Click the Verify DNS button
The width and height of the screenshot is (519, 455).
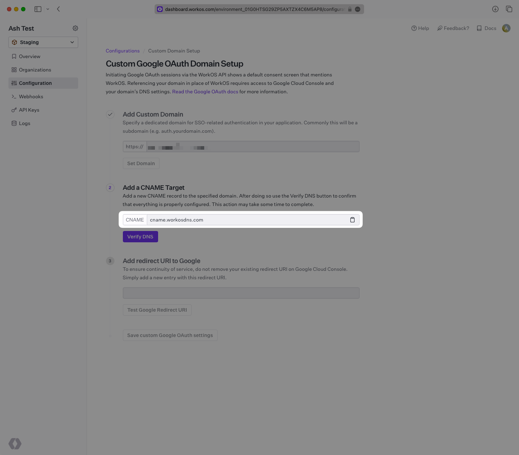point(140,236)
